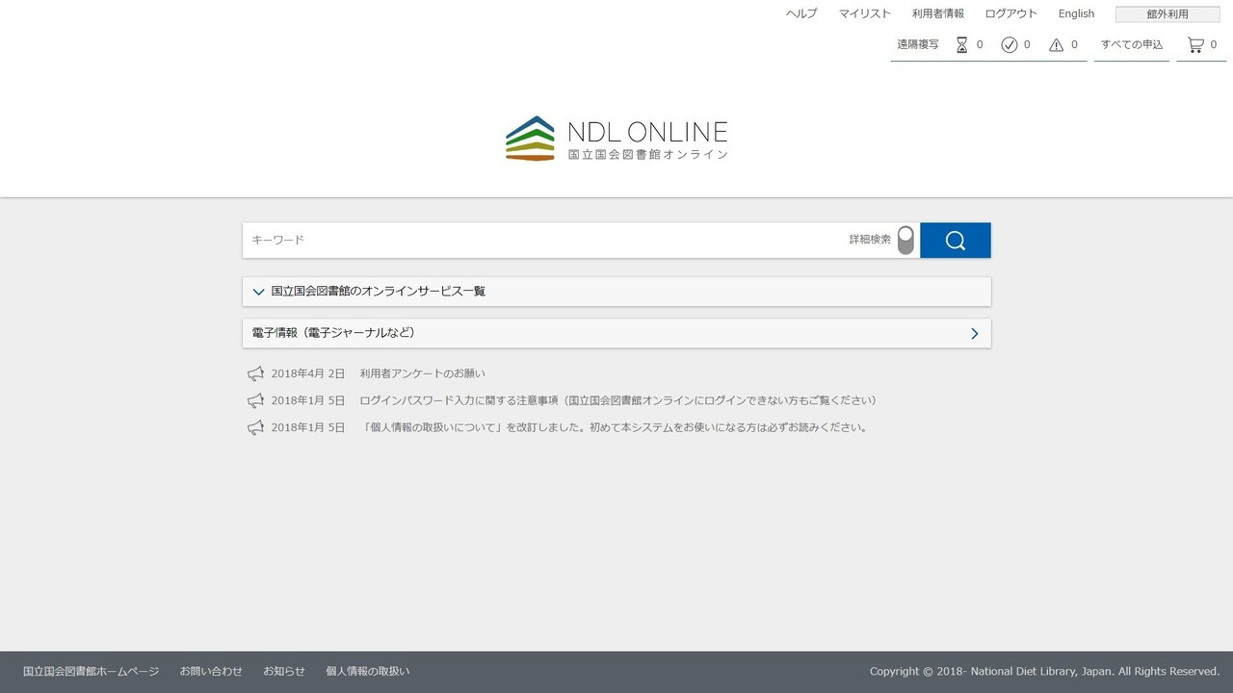The width and height of the screenshot is (1233, 693).
Task: Open 遠隔複写 requests
Action: tap(918, 44)
